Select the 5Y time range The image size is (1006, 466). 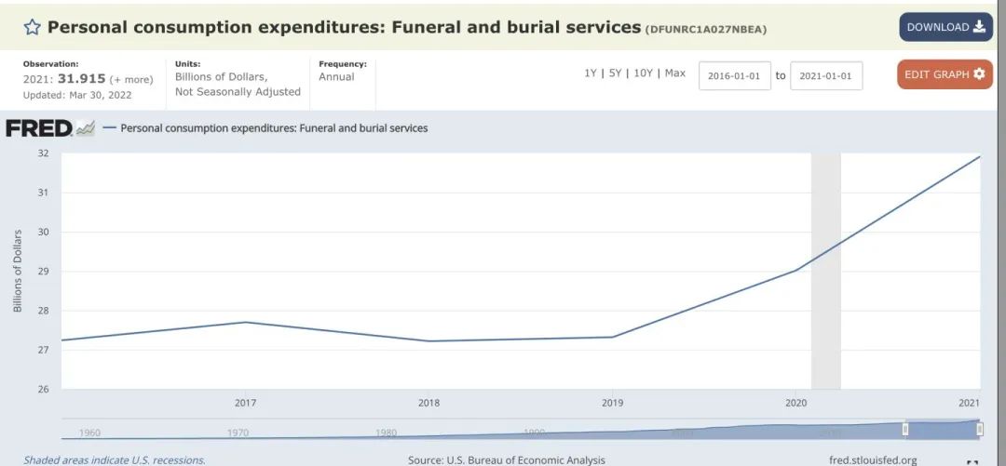coord(615,73)
